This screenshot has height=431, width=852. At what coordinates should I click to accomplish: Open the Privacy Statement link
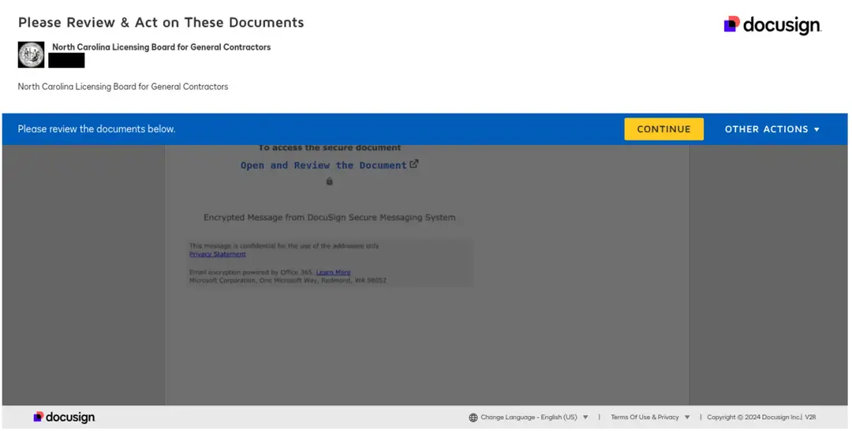click(x=218, y=254)
